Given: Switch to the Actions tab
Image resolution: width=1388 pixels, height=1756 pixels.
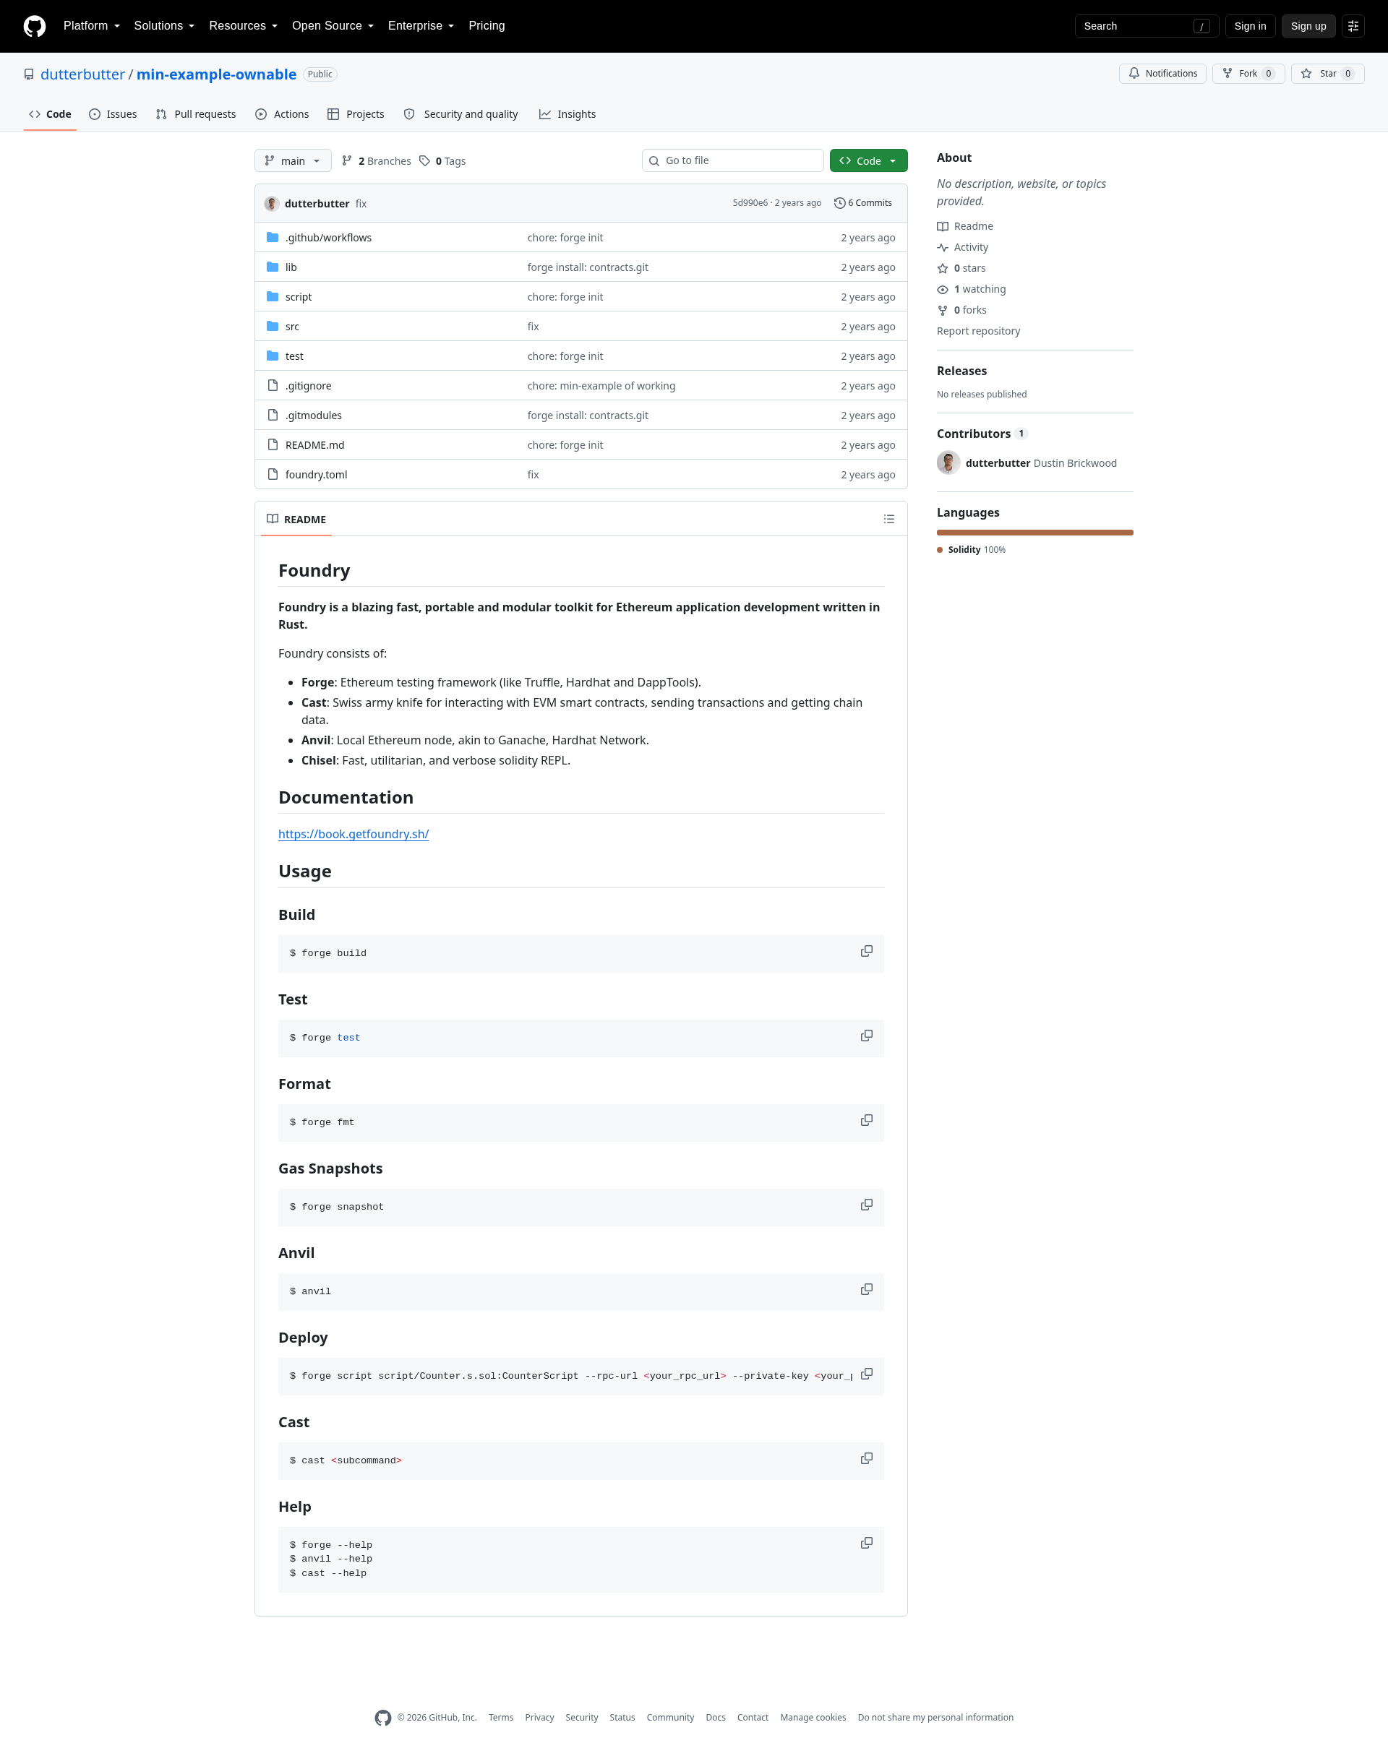Looking at the screenshot, I should [x=282, y=114].
